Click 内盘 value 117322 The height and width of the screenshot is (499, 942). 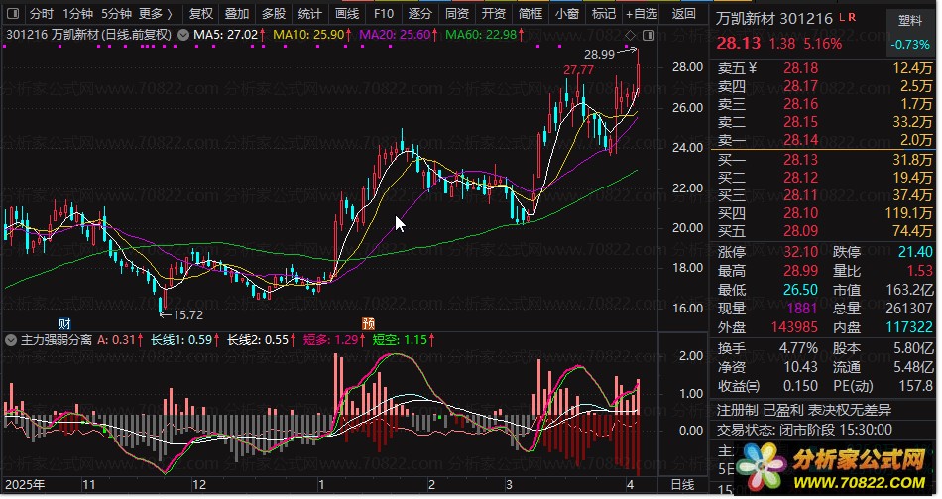pos(909,327)
